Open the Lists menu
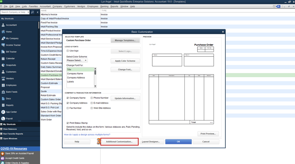This screenshot has height=164, width=295. (x=24, y=6)
